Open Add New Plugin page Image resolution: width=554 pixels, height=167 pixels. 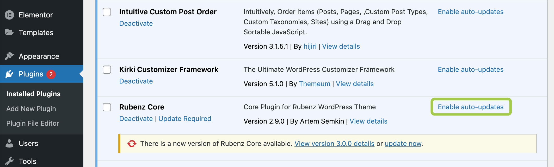click(x=31, y=109)
